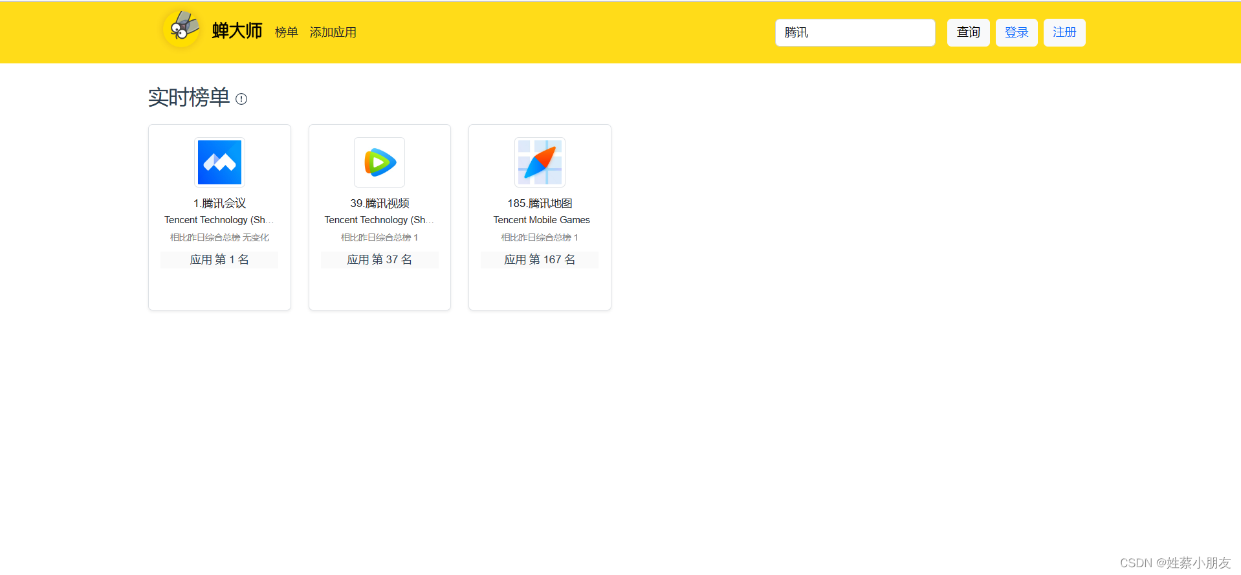Viewport: 1241px width, 575px height.
Task: Click the 登录 login button
Action: (x=1016, y=32)
